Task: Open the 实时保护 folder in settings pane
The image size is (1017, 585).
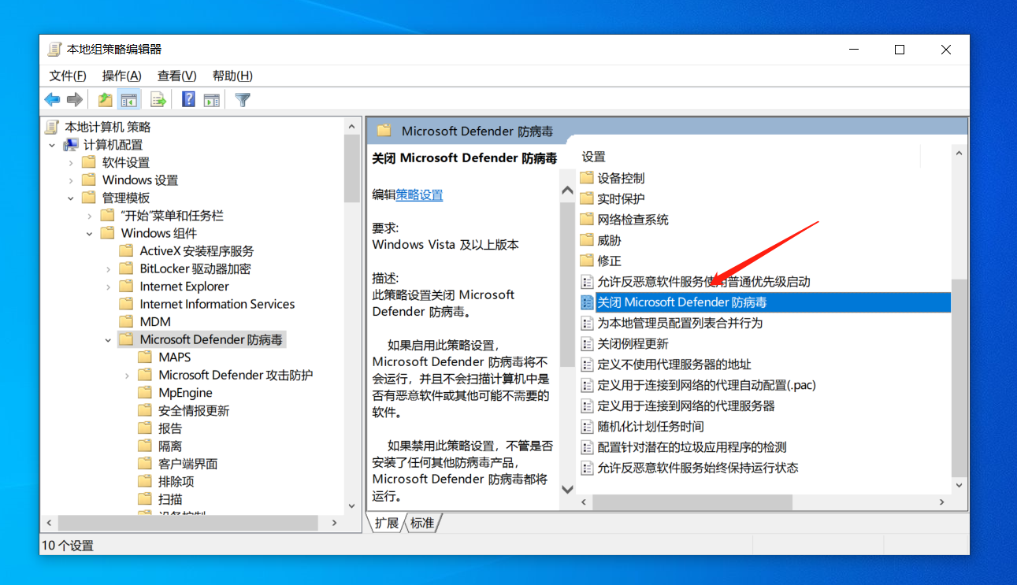Action: pyautogui.click(x=620, y=198)
